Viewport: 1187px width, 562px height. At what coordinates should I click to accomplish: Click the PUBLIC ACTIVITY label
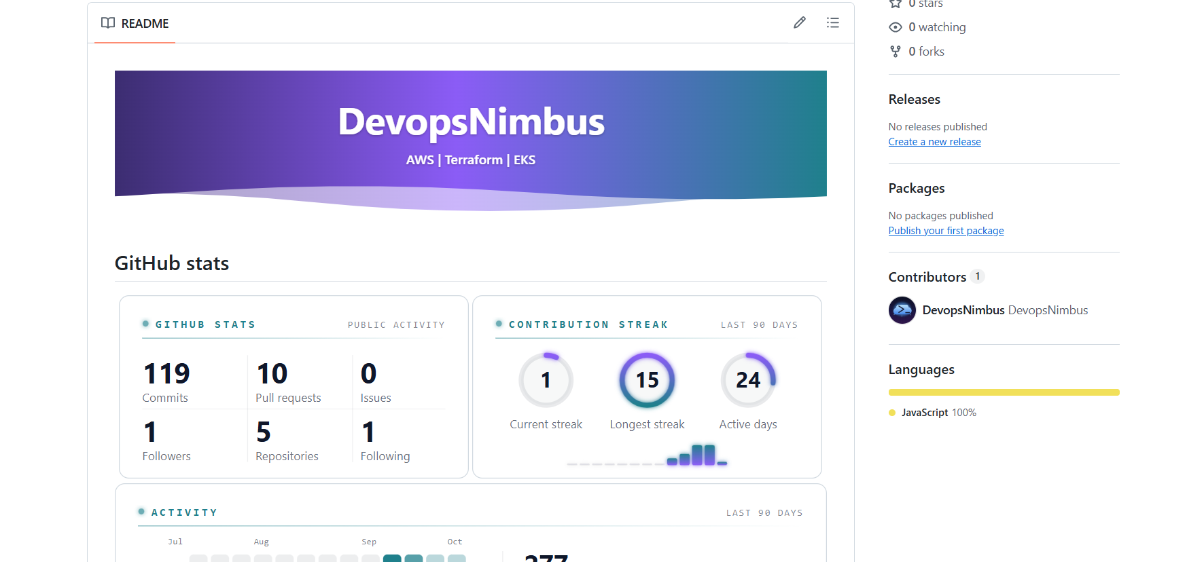(396, 325)
